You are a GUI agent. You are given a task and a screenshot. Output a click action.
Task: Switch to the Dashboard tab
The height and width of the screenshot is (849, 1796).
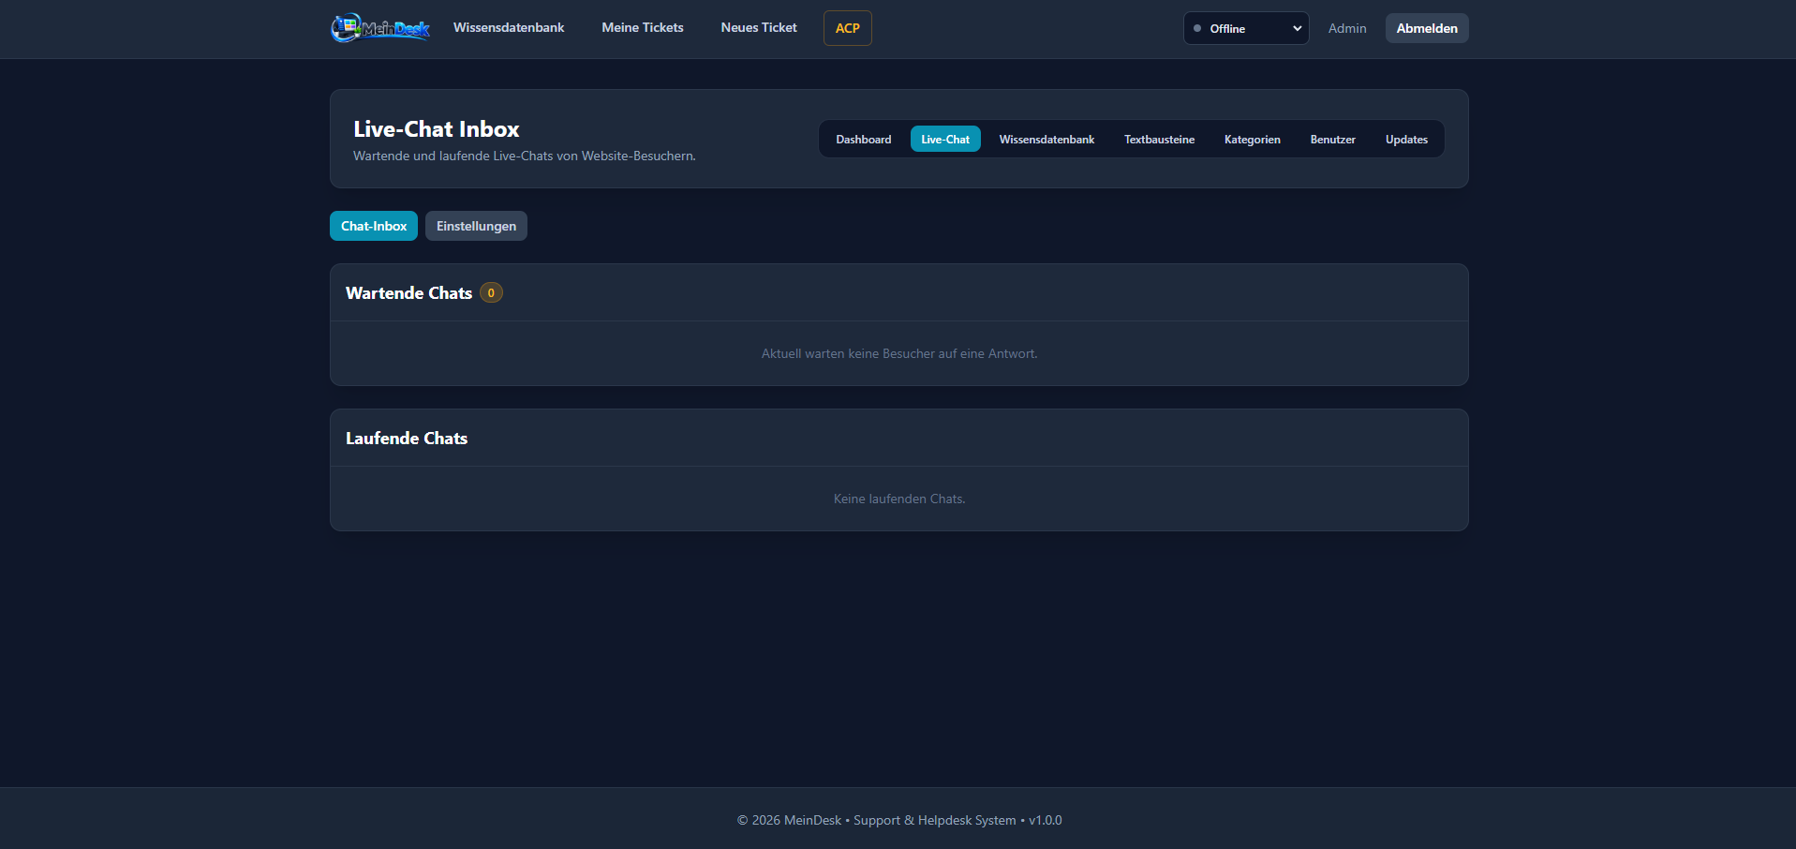pos(864,139)
